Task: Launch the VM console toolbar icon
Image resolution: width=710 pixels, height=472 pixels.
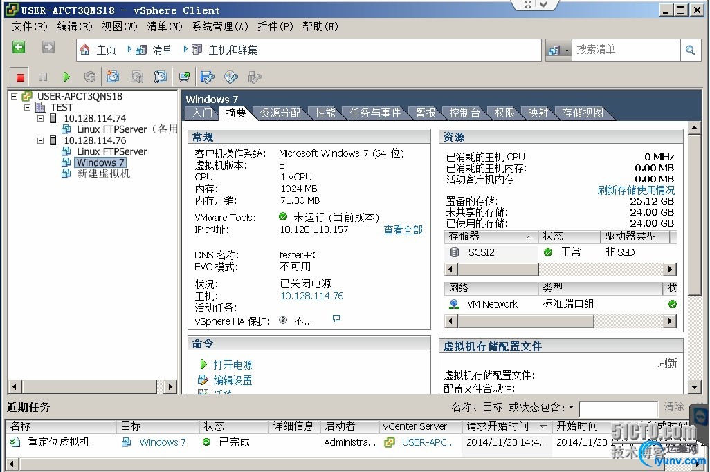Action: click(184, 77)
